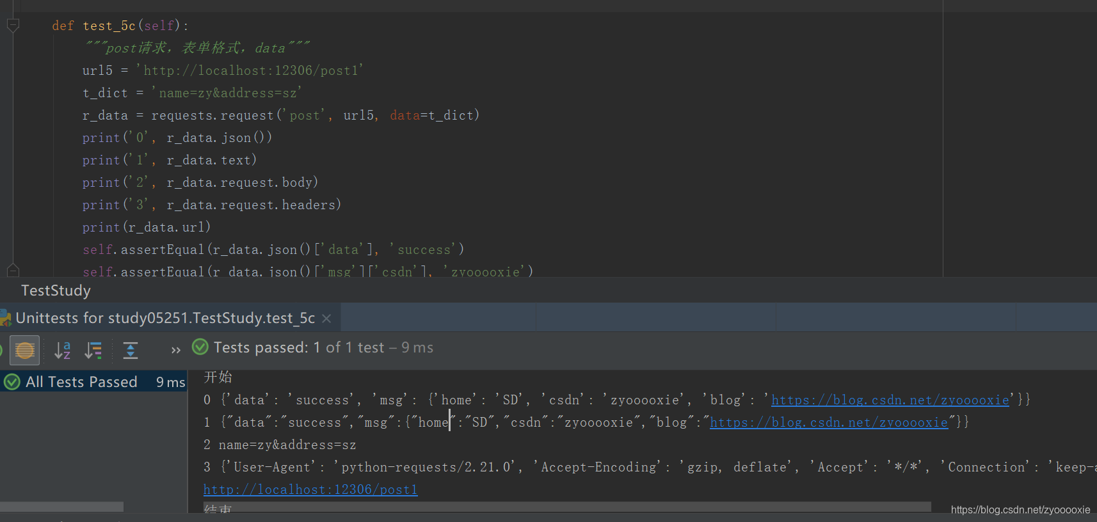Click the print('3', r_data.request.headers) line
This screenshot has width=1097, height=522.
212,205
